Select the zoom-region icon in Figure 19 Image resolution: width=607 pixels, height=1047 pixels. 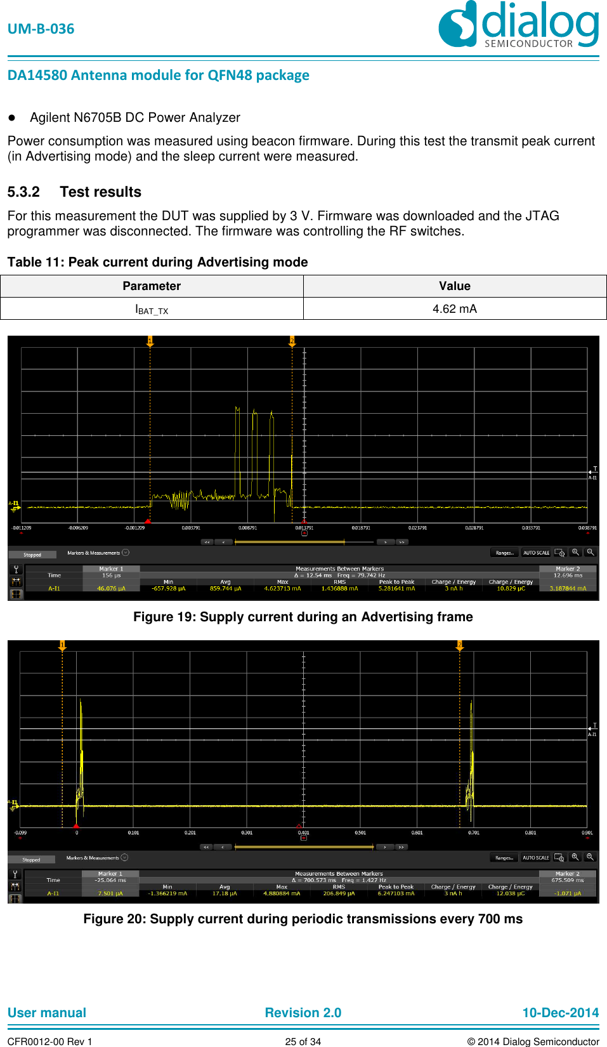(x=559, y=553)
